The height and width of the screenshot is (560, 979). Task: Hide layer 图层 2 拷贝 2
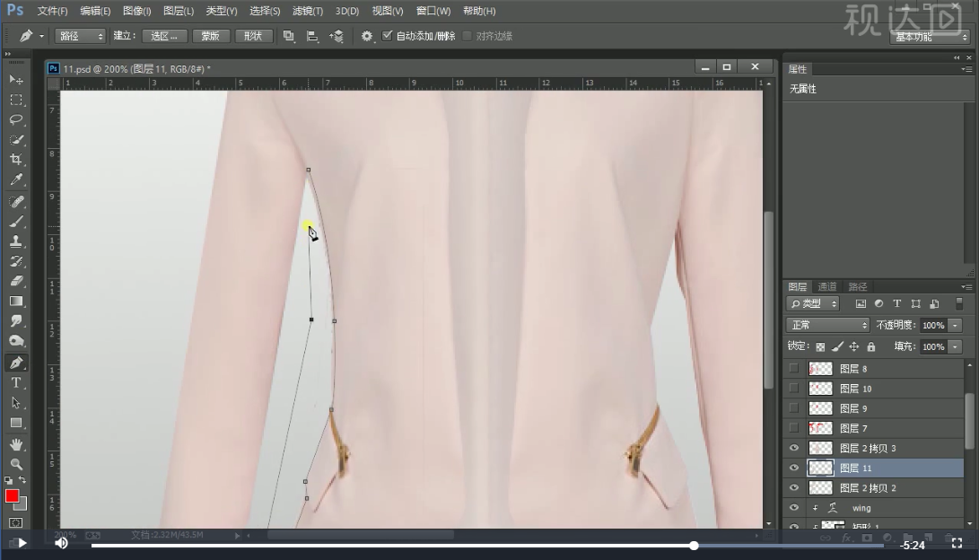pos(793,488)
